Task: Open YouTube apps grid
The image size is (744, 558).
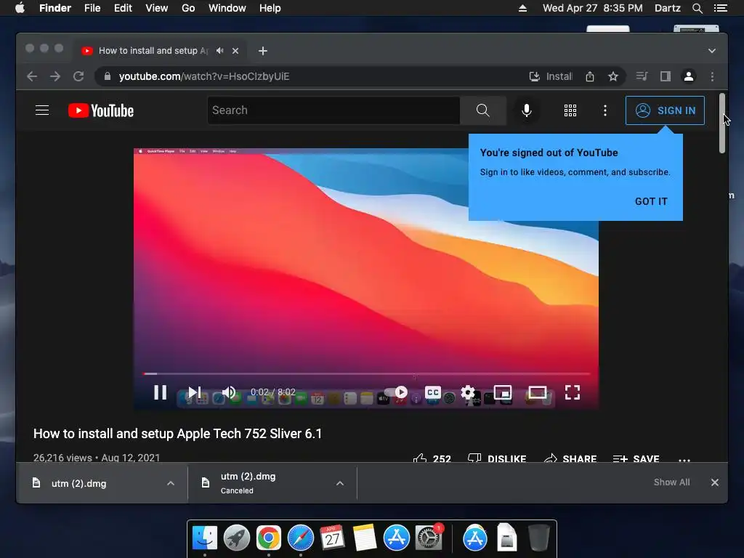Action: (570, 110)
